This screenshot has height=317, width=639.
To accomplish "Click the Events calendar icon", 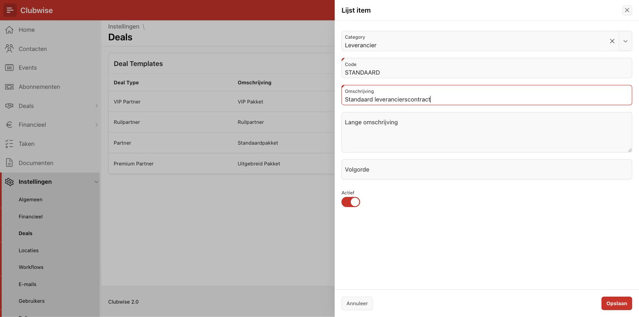I will (9, 68).
